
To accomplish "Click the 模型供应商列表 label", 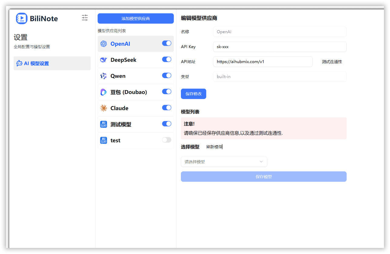I will point(112,31).
